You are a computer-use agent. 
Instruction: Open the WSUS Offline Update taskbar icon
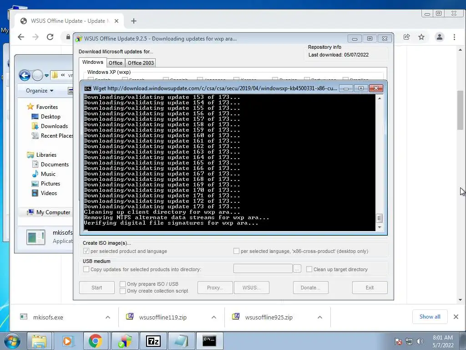[x=125, y=341]
